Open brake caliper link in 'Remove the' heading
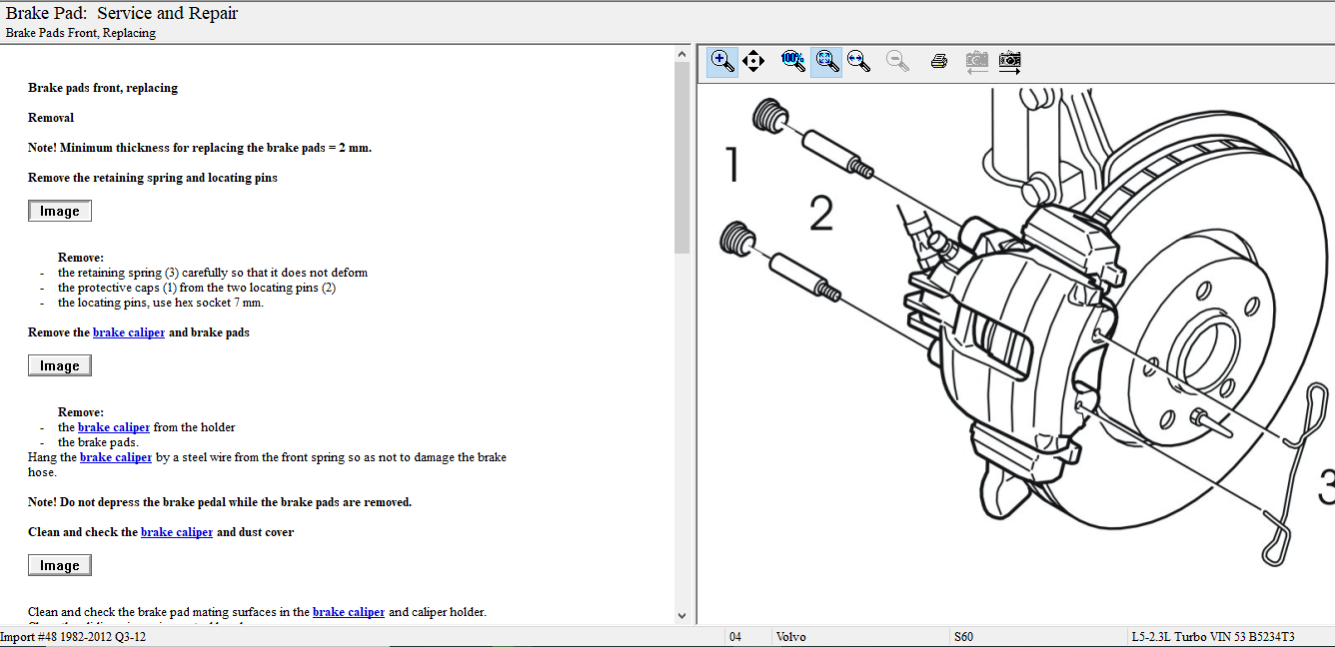 pyautogui.click(x=129, y=332)
